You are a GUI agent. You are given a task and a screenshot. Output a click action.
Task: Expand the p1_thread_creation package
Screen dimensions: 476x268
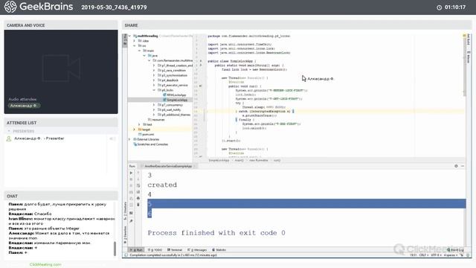click(x=154, y=66)
